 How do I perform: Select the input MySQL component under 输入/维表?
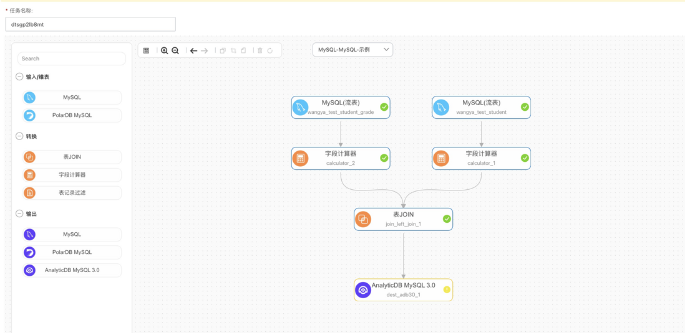[72, 98]
